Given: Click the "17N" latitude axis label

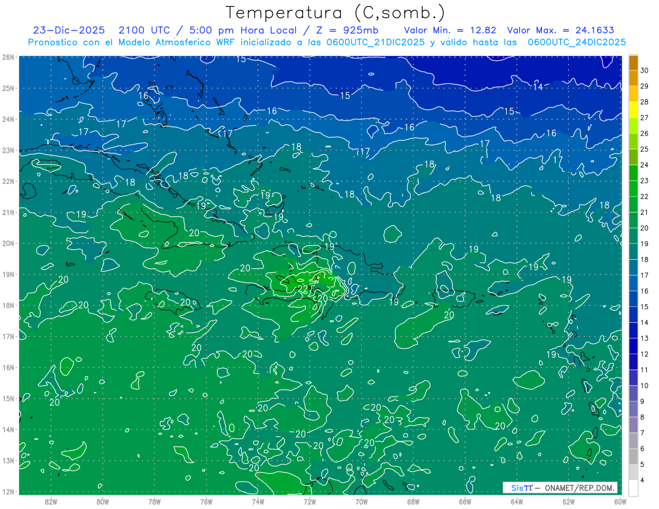Looking at the screenshot, I should (x=8, y=336).
